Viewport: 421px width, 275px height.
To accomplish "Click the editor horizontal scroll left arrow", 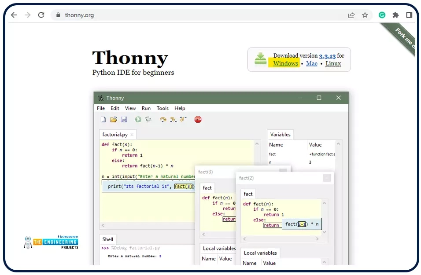I will pyautogui.click(x=103, y=225).
